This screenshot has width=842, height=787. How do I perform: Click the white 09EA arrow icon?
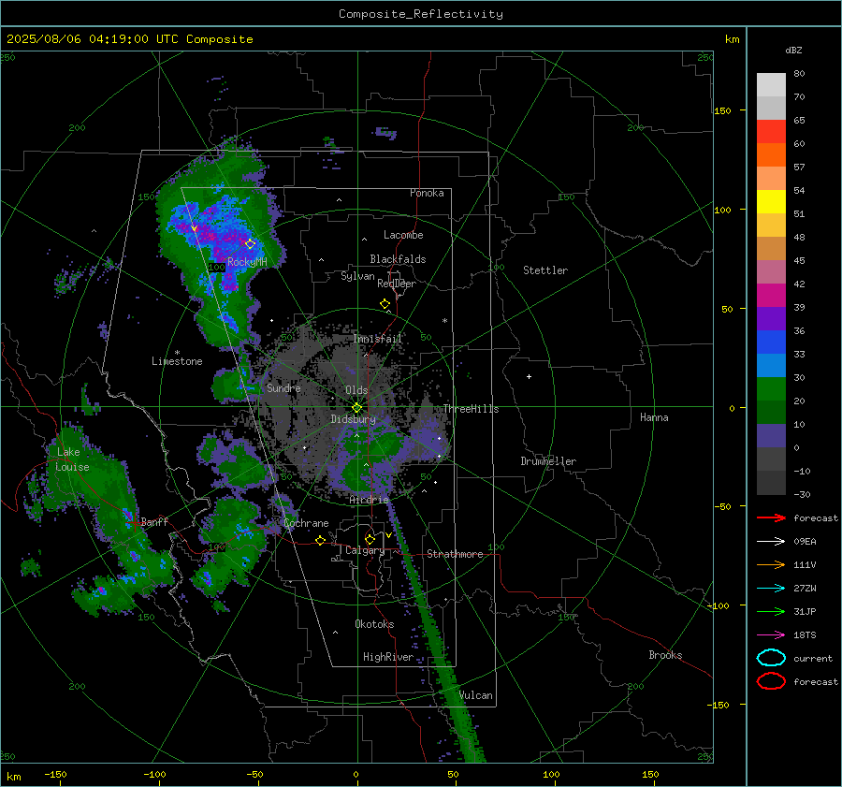[771, 542]
